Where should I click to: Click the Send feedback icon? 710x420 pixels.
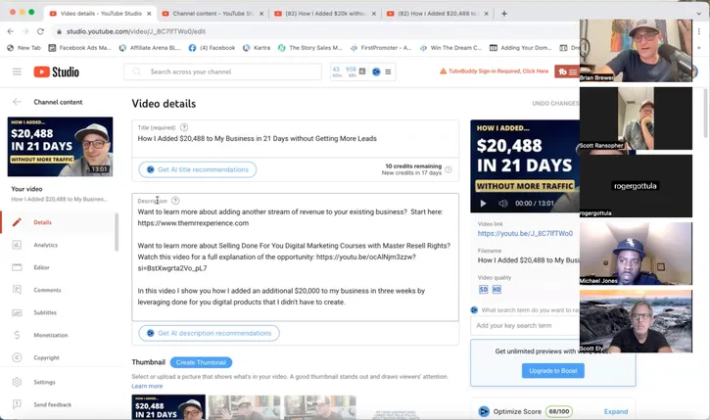tap(17, 404)
